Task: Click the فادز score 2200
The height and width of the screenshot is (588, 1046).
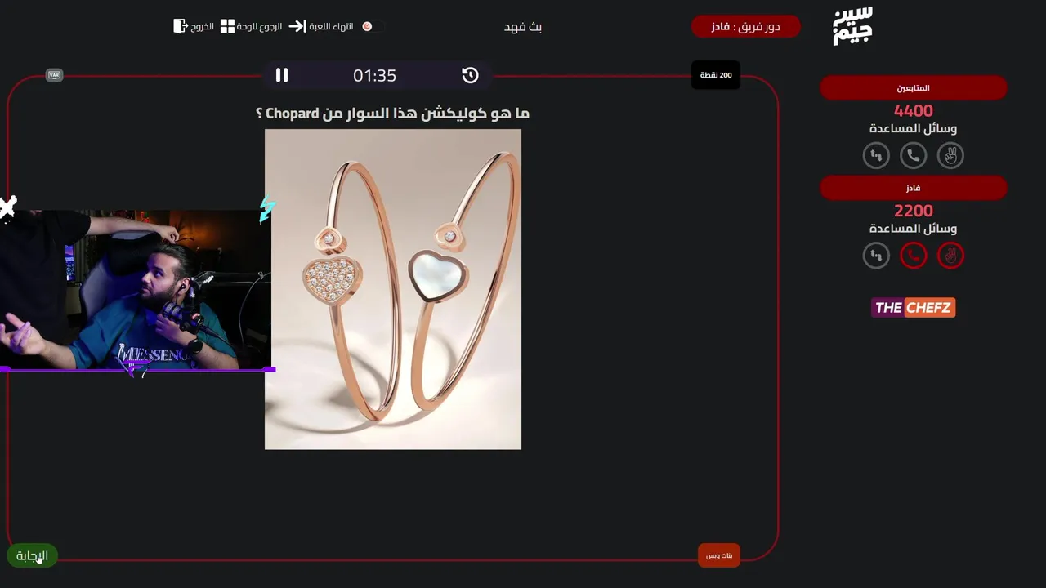Action: coord(914,211)
